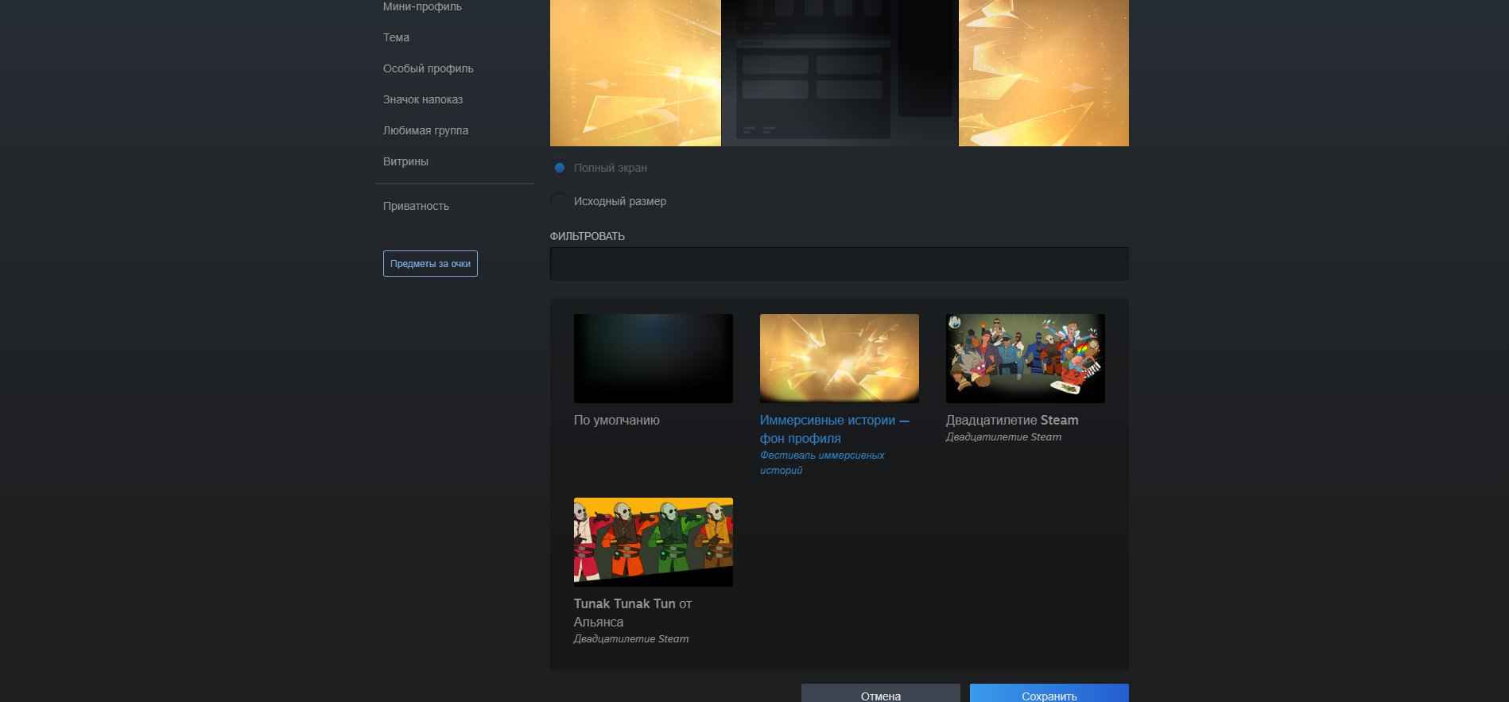Select Любимая группа in sidebar
The height and width of the screenshot is (702, 1509).
tap(425, 130)
